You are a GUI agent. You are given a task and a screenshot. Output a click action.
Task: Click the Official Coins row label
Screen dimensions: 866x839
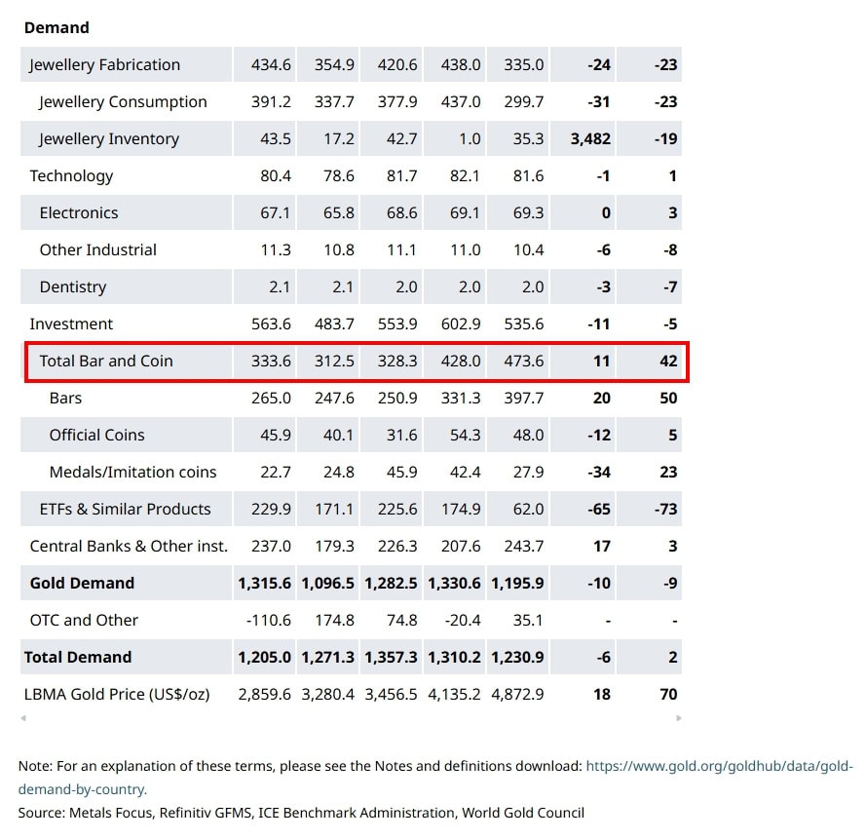point(96,435)
